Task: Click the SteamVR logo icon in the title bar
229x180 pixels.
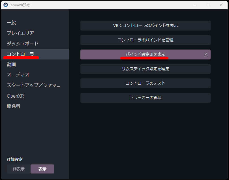Action: point(5,5)
